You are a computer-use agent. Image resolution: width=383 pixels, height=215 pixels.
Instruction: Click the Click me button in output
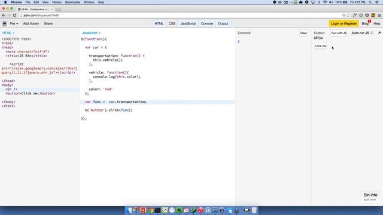321,46
